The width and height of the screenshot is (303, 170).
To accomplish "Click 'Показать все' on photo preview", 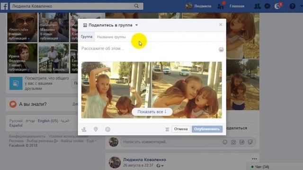I will tap(152, 112).
